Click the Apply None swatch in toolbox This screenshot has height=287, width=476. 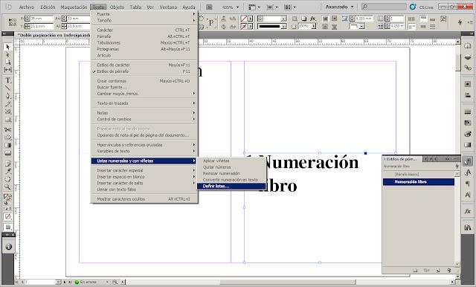pyautogui.click(x=7, y=217)
